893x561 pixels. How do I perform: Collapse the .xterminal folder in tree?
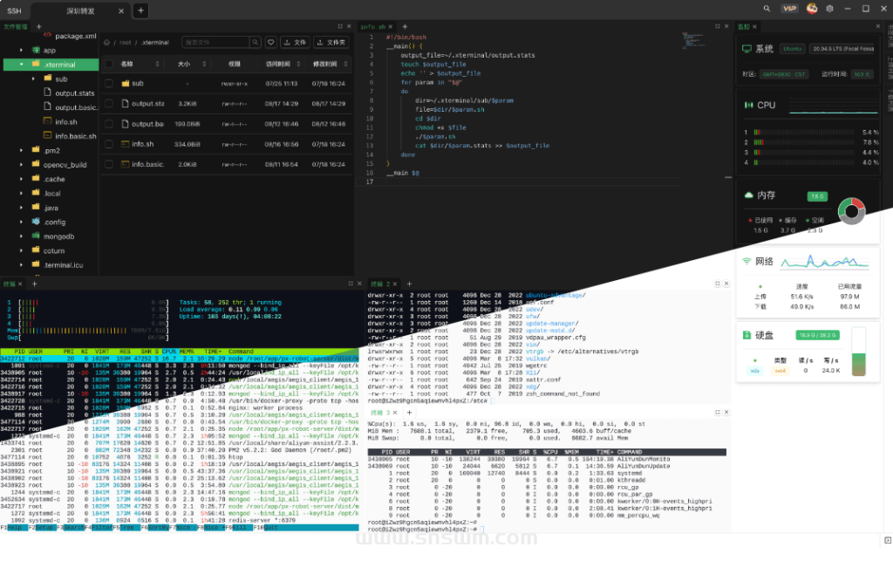pos(23,65)
